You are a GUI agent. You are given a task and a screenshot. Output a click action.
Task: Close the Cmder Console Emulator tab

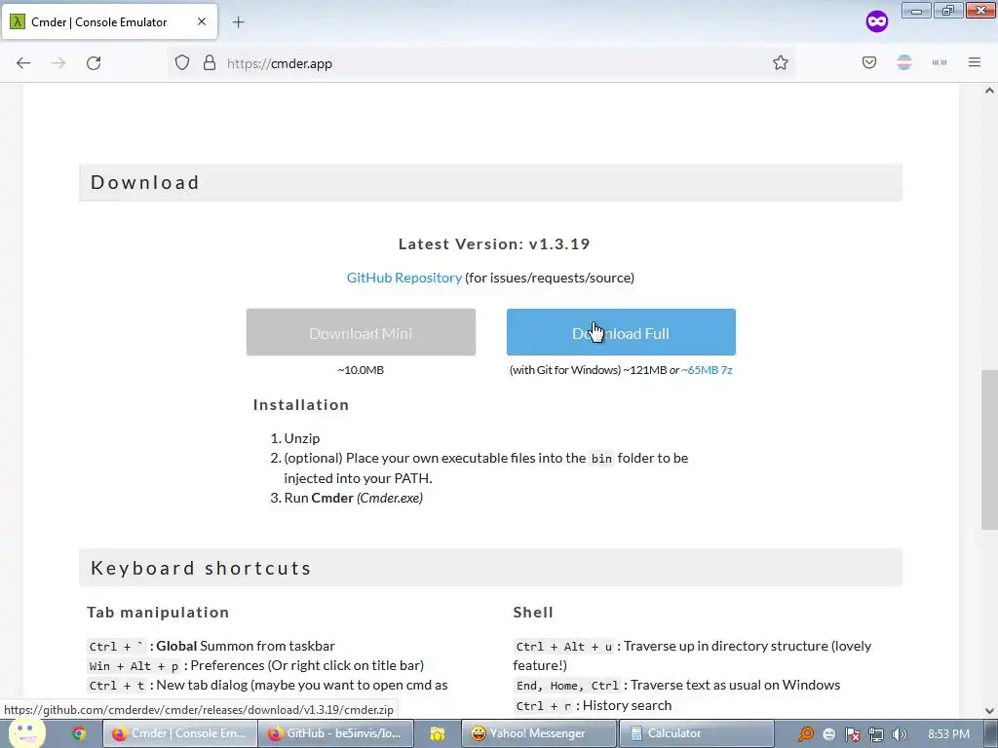coord(202,21)
